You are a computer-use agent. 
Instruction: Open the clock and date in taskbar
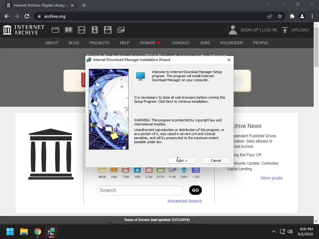click(305, 232)
